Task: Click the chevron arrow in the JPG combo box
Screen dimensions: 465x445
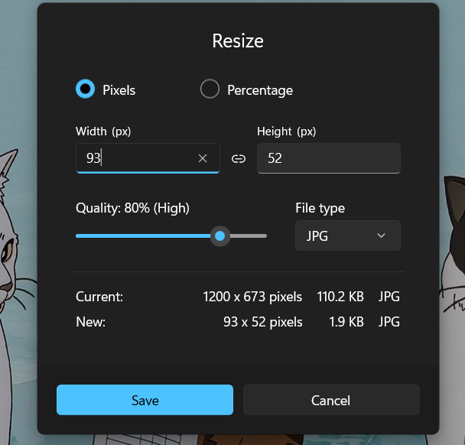Action: coord(382,235)
